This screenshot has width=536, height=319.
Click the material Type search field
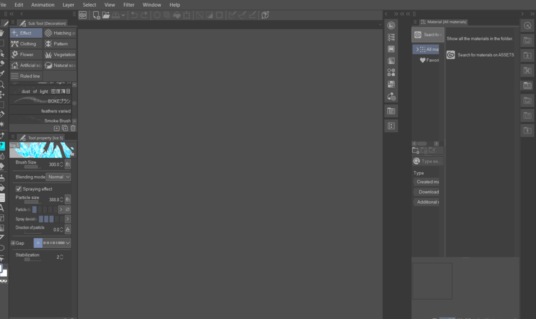[428, 161]
